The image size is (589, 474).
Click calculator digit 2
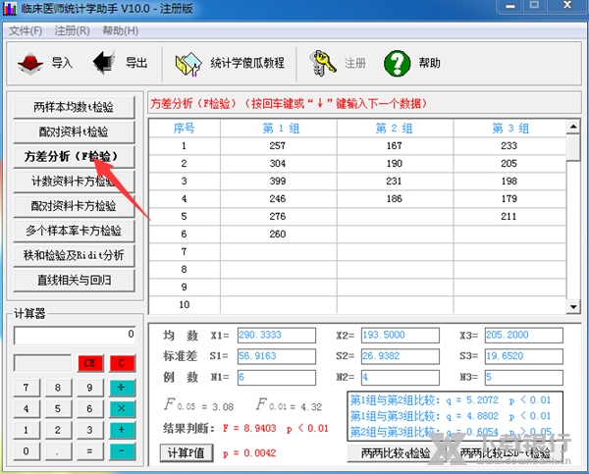click(58, 429)
